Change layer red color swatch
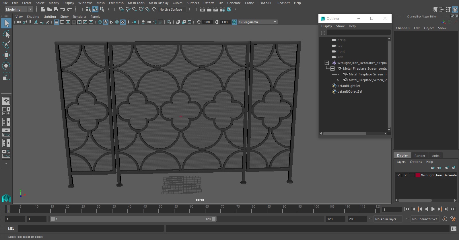 (x=418, y=175)
